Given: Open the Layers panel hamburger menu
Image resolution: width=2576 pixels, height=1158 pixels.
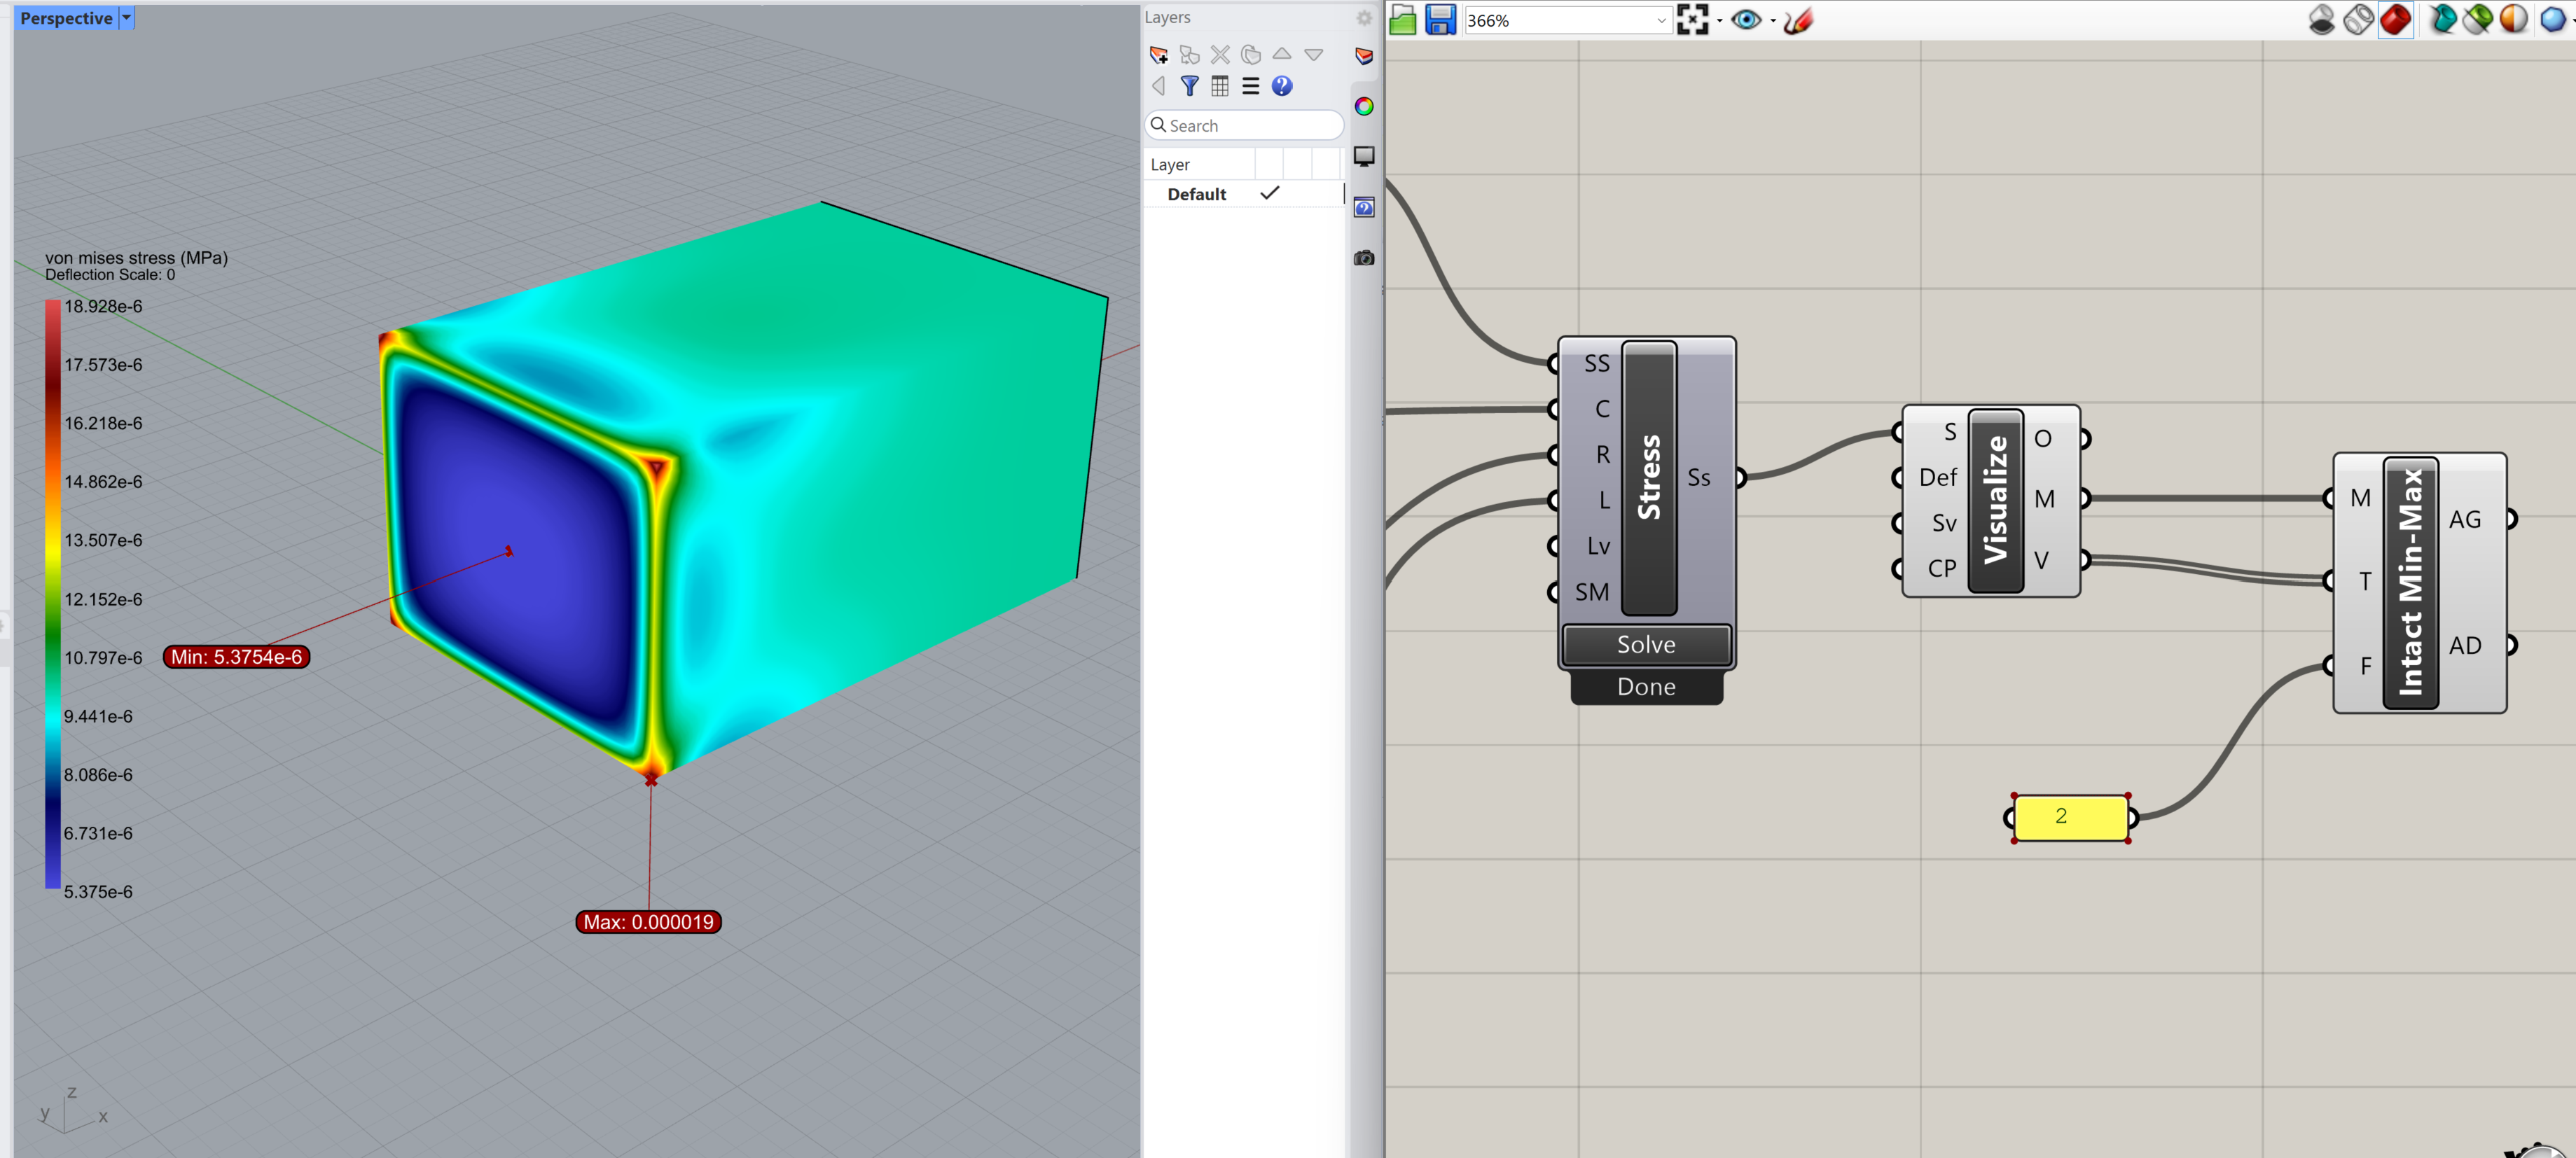Looking at the screenshot, I should (1250, 86).
